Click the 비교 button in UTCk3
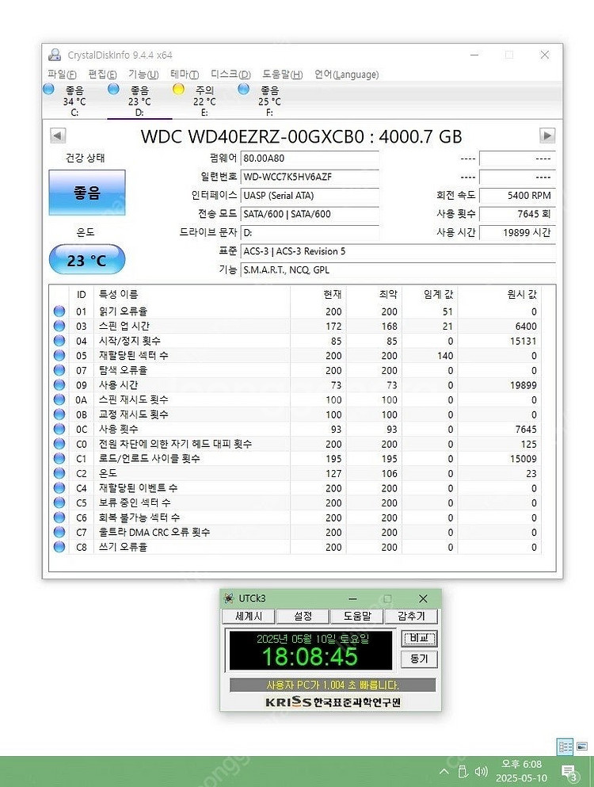The height and width of the screenshot is (787, 594). [x=419, y=639]
